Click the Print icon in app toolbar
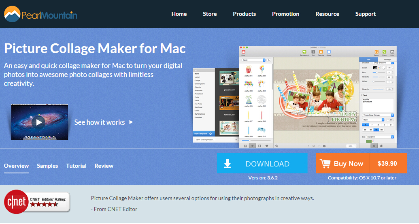Image resolution: width=419 pixels, height=224 pixels. pyautogui.click(x=392, y=52)
